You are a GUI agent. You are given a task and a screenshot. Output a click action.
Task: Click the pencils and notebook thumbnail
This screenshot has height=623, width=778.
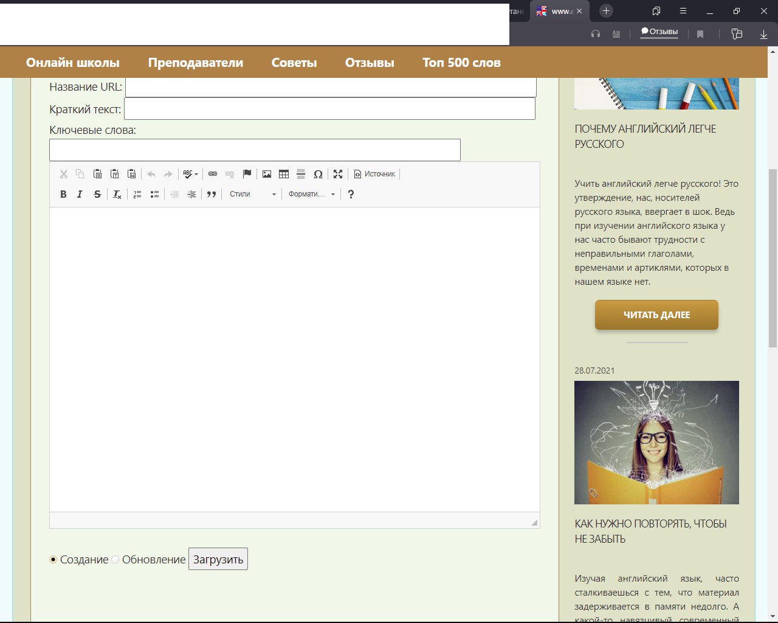656,94
